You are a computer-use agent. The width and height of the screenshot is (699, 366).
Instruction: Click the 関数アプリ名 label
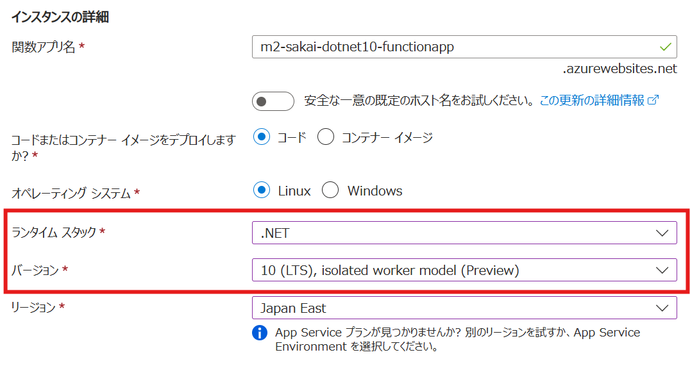click(x=43, y=47)
